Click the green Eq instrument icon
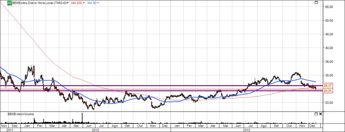Image resolution: width=345 pixels, height=132 pixels. [9, 3]
